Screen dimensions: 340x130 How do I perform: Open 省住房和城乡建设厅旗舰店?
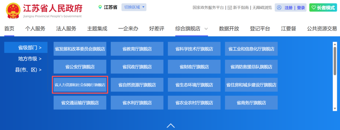pyautogui.click(x=251, y=85)
